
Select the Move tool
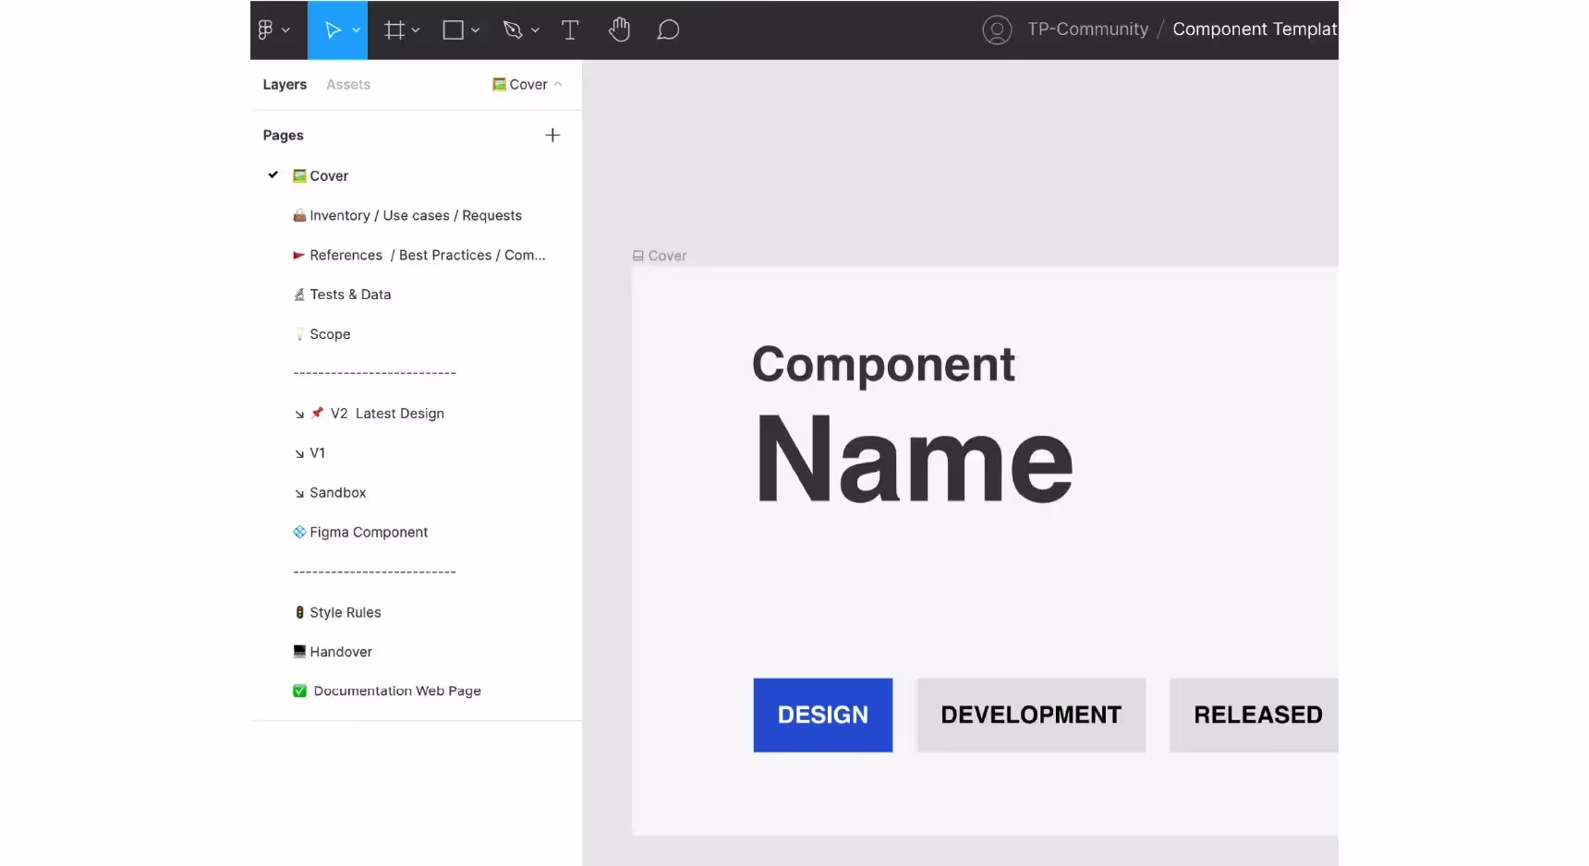pos(332,30)
